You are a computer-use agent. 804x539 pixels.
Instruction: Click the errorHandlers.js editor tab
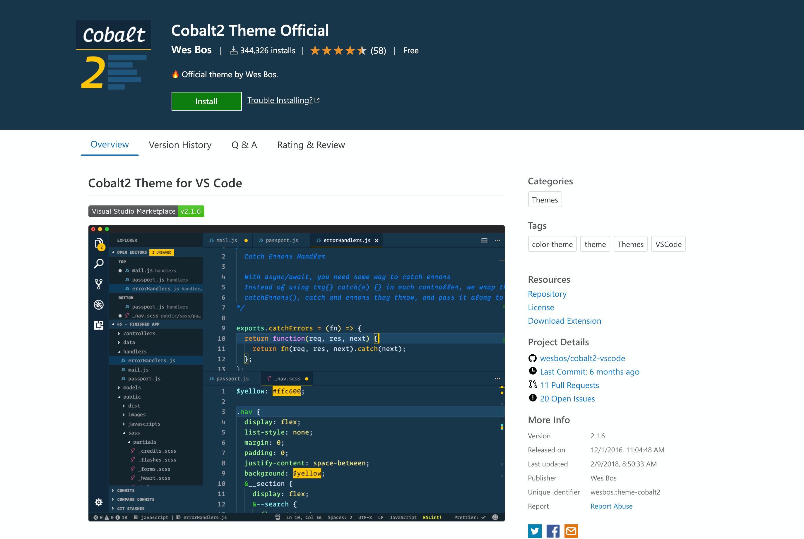(346, 240)
